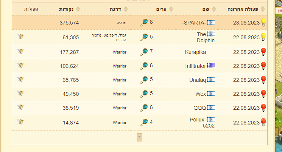Click the yellow lightbulb status for SPARTA
This screenshot has height=152, width=282.
tap(263, 22)
